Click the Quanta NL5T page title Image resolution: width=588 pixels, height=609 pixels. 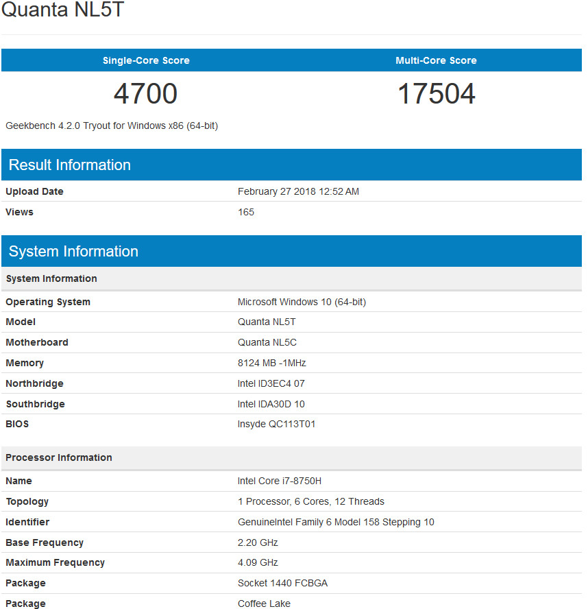[x=63, y=11]
